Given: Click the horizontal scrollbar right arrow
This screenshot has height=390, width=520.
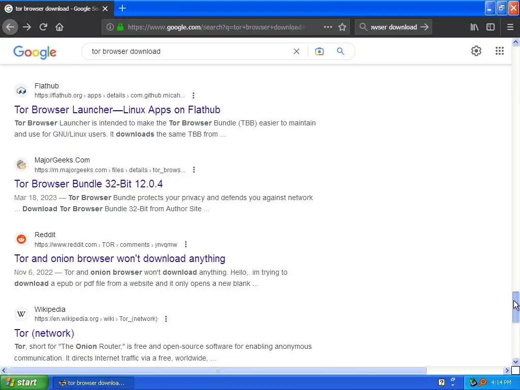Looking at the screenshot, I should coord(507,370).
